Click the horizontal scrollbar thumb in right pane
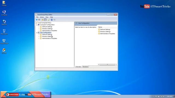Image resolution: width=175 pixels, height=98 pixels. pos(107,65)
